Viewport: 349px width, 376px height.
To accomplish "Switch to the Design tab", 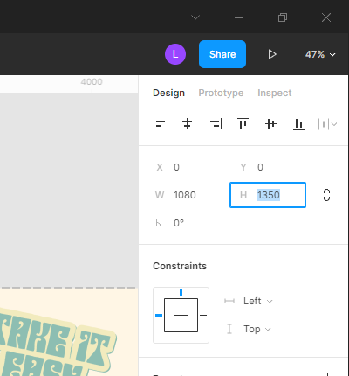I will pyautogui.click(x=168, y=93).
